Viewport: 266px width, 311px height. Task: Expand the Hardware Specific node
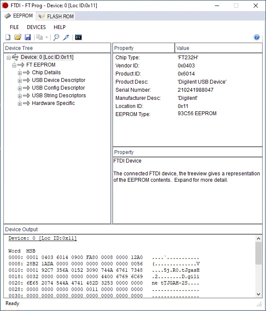(20, 104)
